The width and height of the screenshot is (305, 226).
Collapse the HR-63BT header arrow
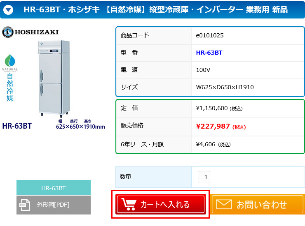(x=8, y=10)
